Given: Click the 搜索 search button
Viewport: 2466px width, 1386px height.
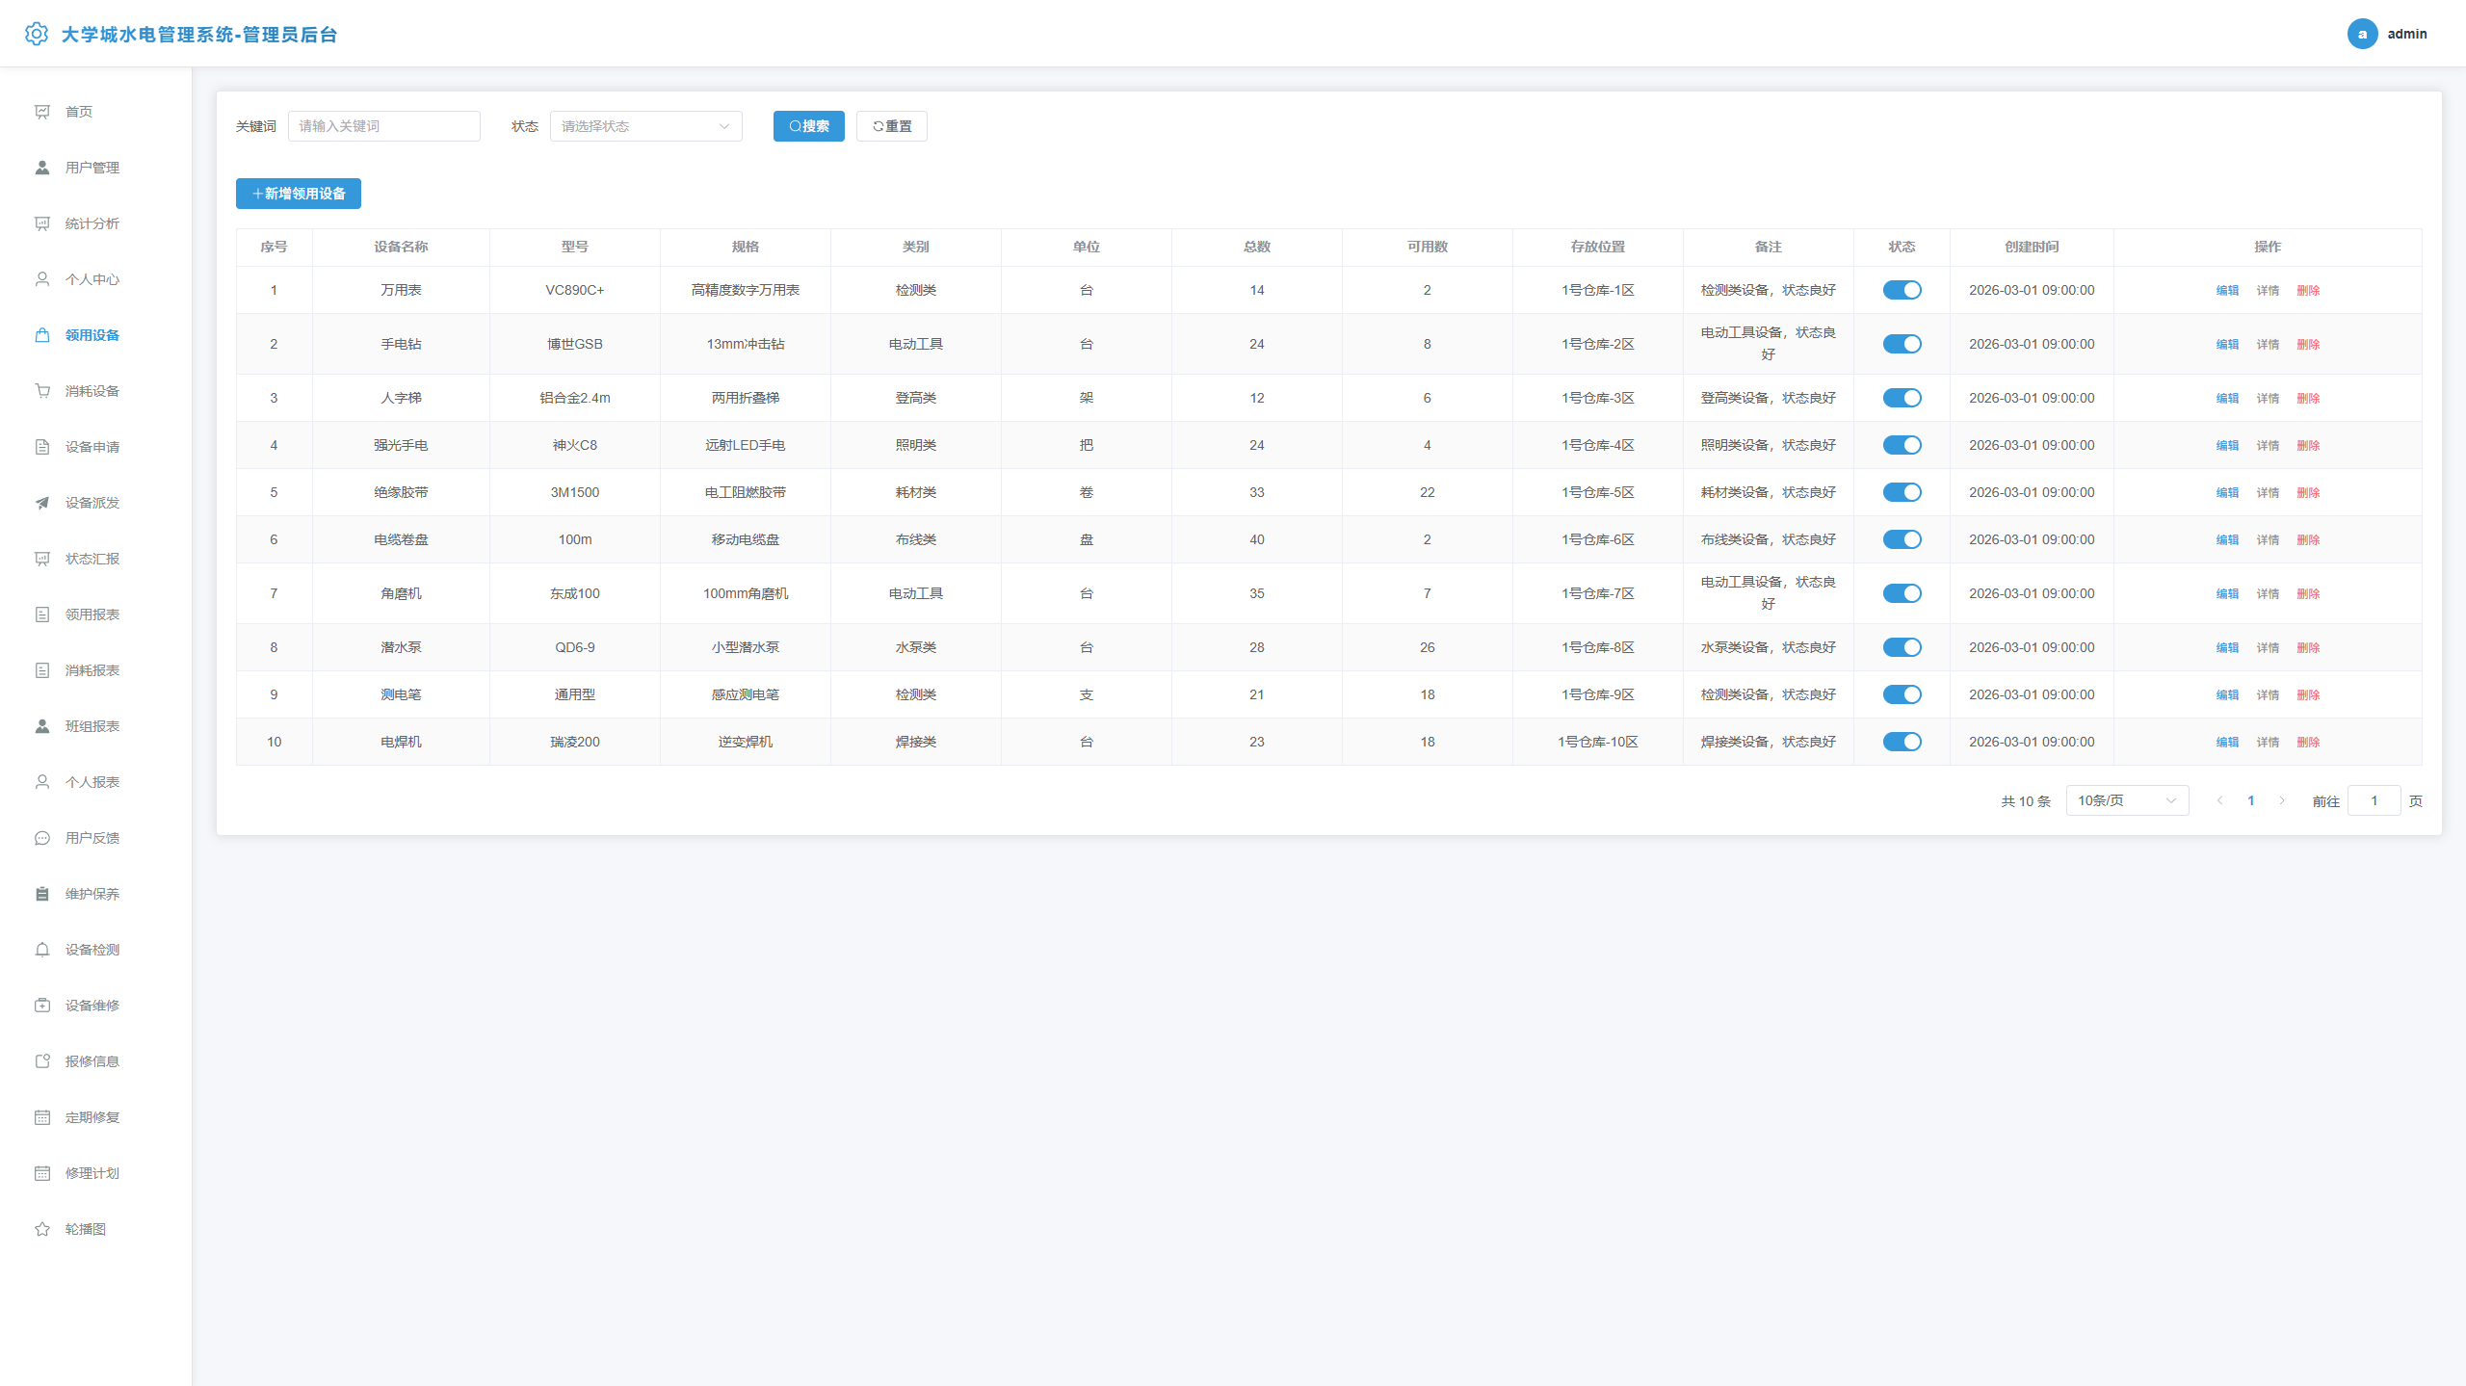Looking at the screenshot, I should pos(809,126).
